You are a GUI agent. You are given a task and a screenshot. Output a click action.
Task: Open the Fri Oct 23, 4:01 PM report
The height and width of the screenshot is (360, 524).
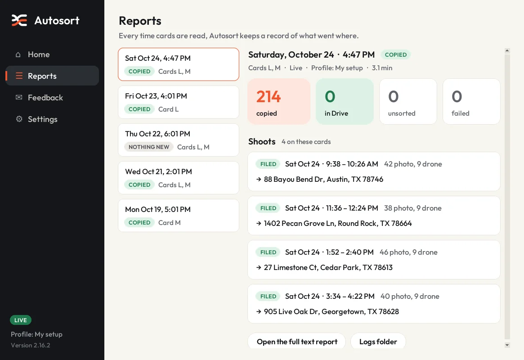point(179,102)
